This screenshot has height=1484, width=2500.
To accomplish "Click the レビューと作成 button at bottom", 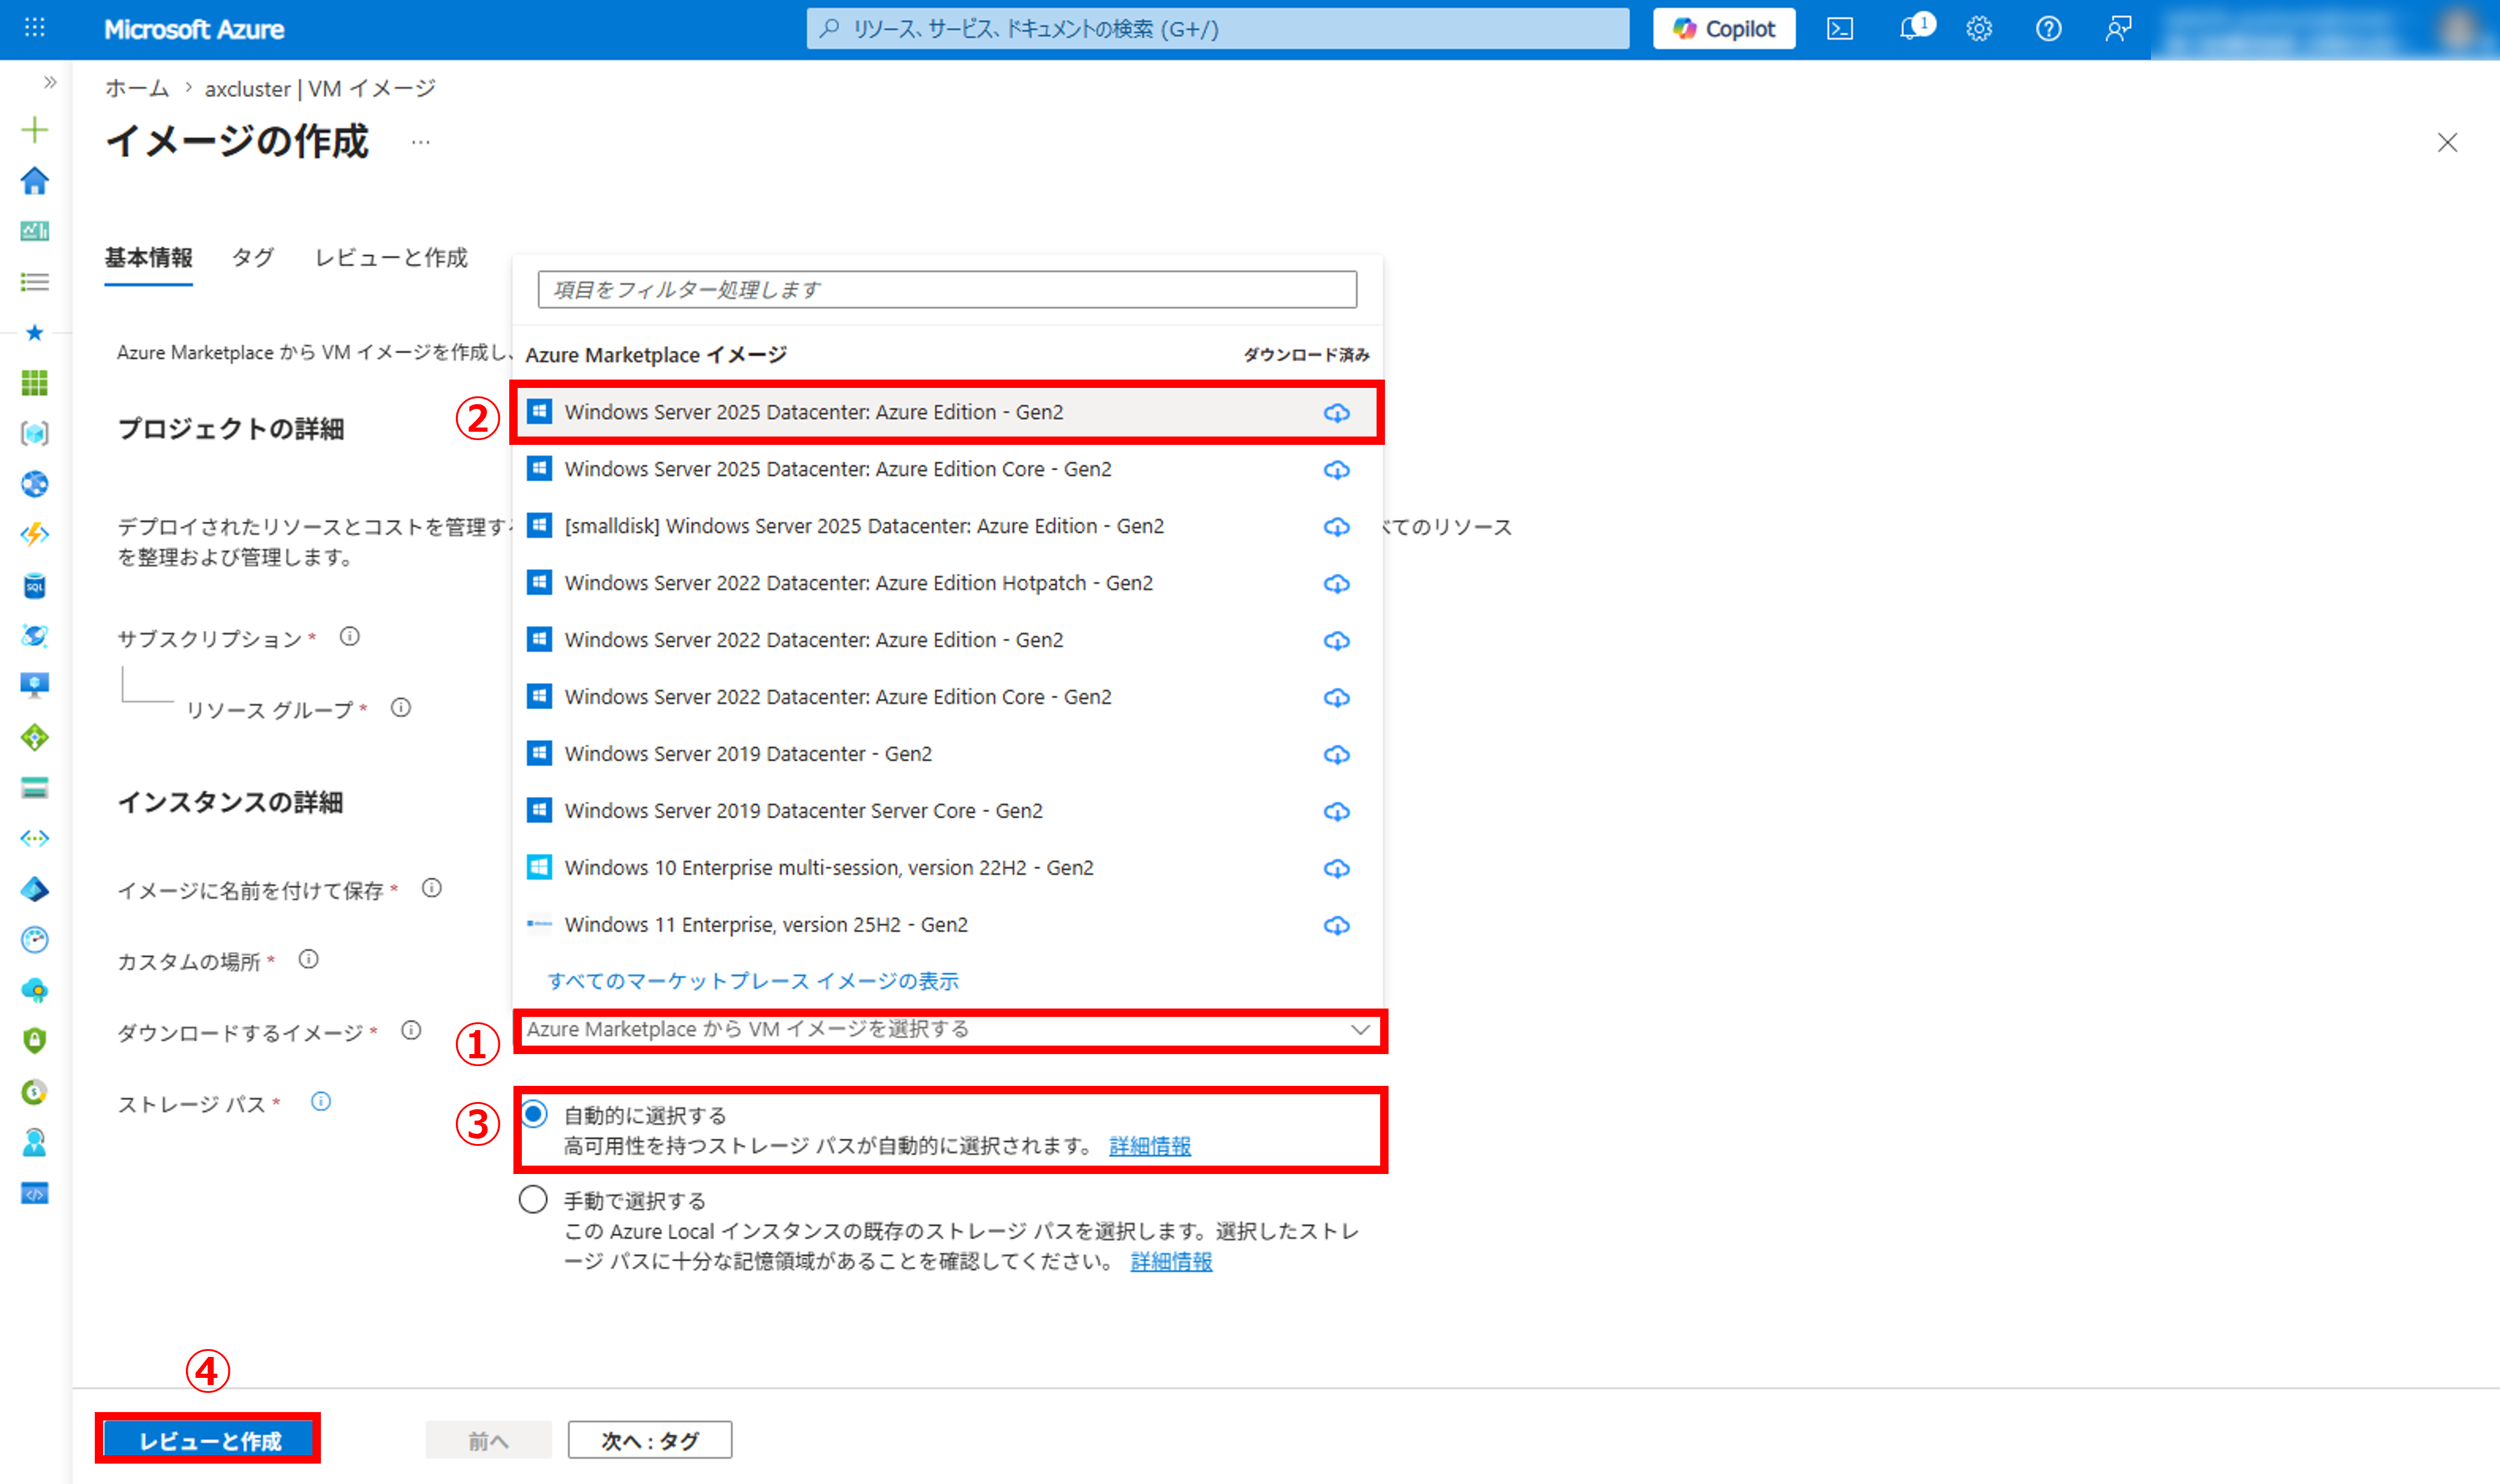I will click(209, 1441).
